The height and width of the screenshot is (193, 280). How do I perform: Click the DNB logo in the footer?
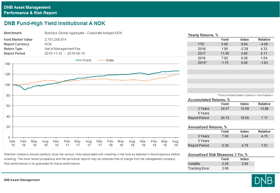[263, 180]
